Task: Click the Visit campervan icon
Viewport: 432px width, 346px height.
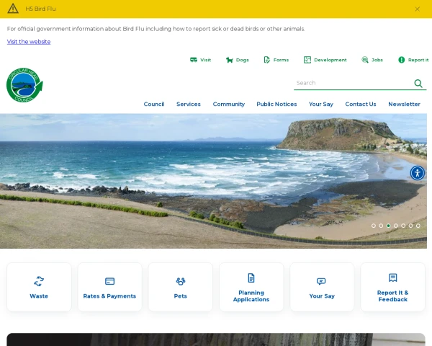Action: pyautogui.click(x=194, y=60)
